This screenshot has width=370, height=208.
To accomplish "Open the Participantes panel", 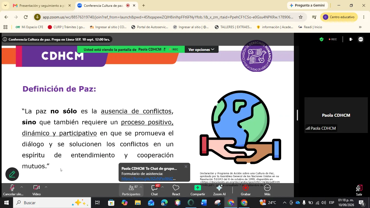I will (131, 190).
